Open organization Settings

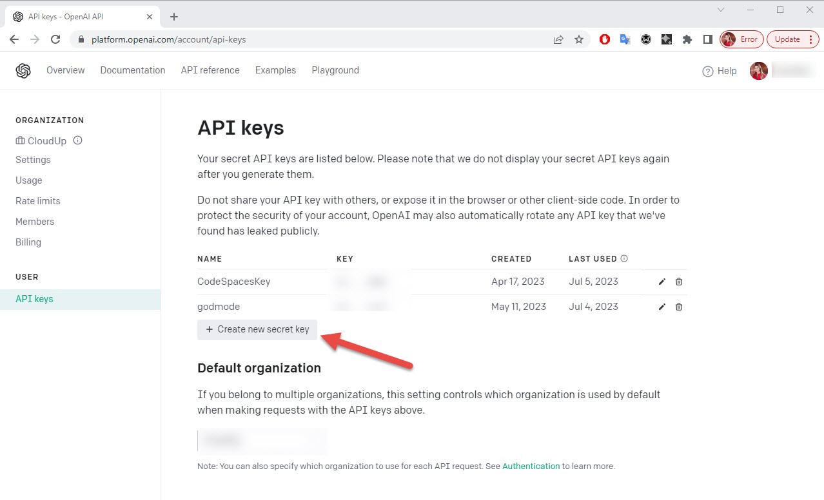click(x=33, y=160)
